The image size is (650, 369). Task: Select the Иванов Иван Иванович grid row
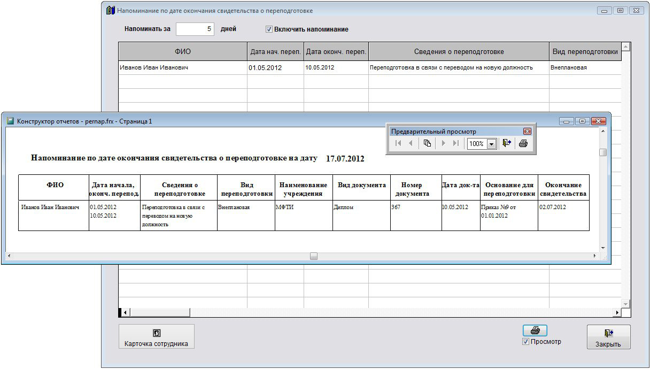click(183, 68)
